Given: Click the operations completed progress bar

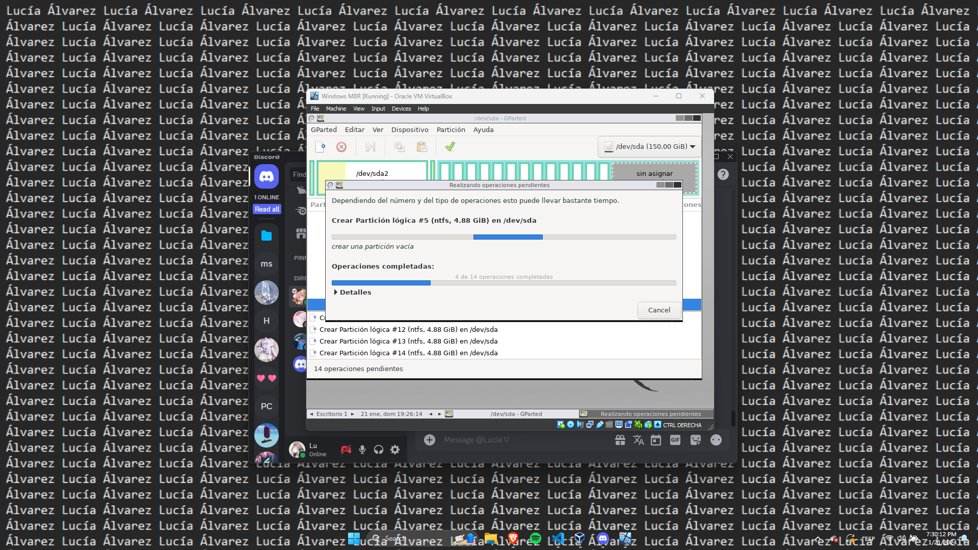Looking at the screenshot, I should [504, 283].
